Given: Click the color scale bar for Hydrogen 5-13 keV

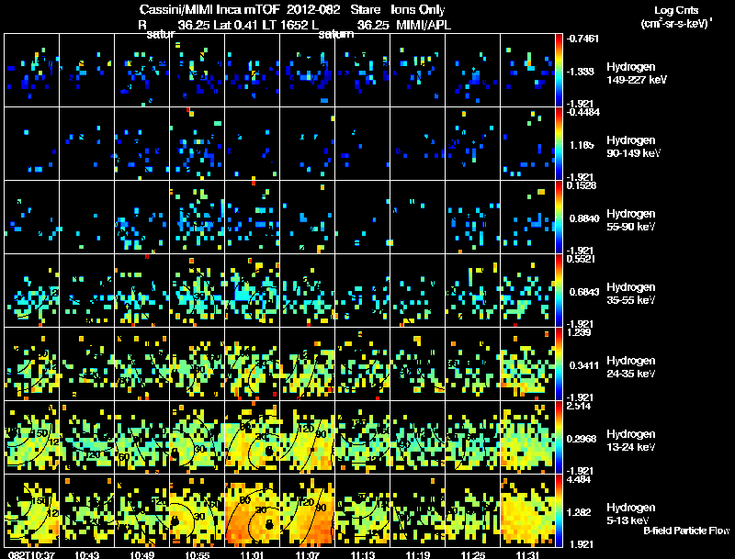Looking at the screenshot, I should [x=559, y=510].
